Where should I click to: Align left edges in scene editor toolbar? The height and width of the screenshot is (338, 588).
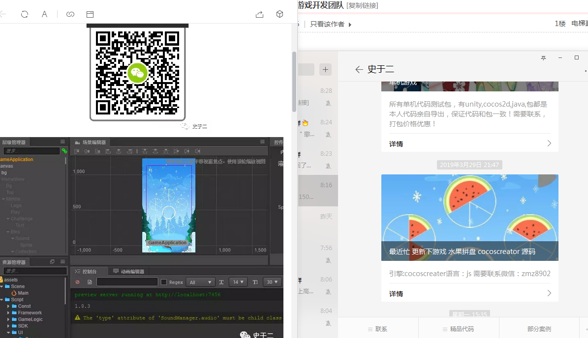point(108,151)
